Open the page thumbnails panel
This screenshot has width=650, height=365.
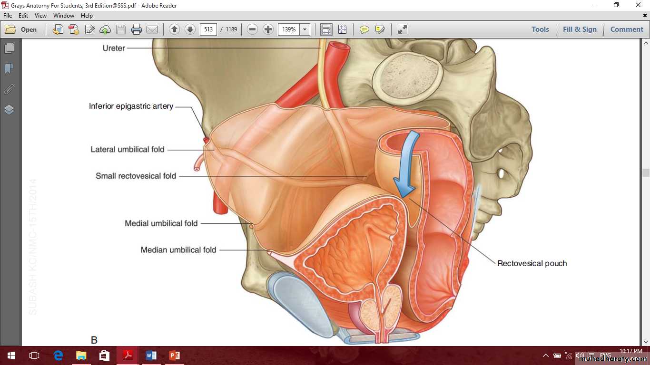click(x=9, y=48)
